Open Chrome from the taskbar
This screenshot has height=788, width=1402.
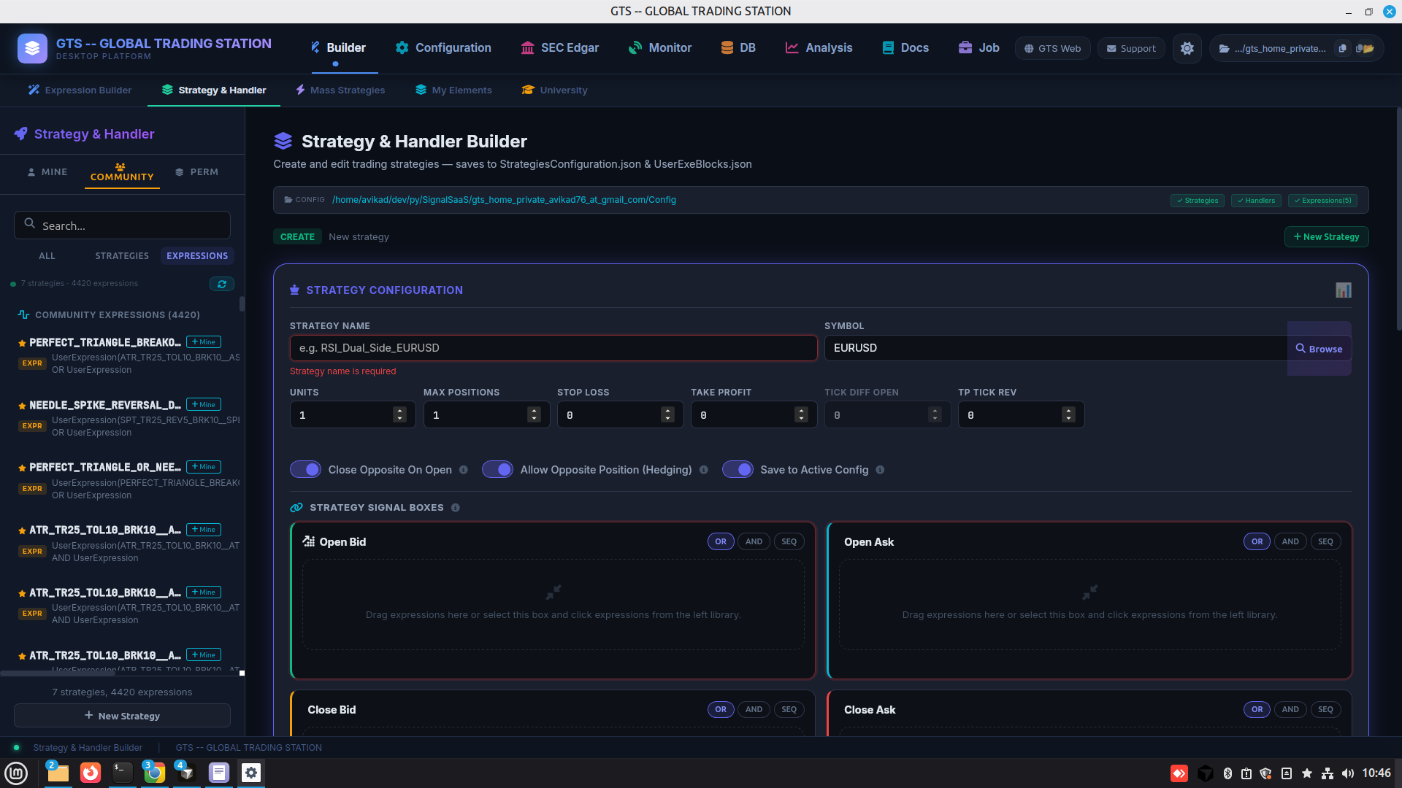tap(154, 773)
